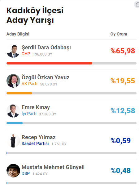
Task: Click the name Şerdil Dara Odabaşı
Action: [46, 48]
